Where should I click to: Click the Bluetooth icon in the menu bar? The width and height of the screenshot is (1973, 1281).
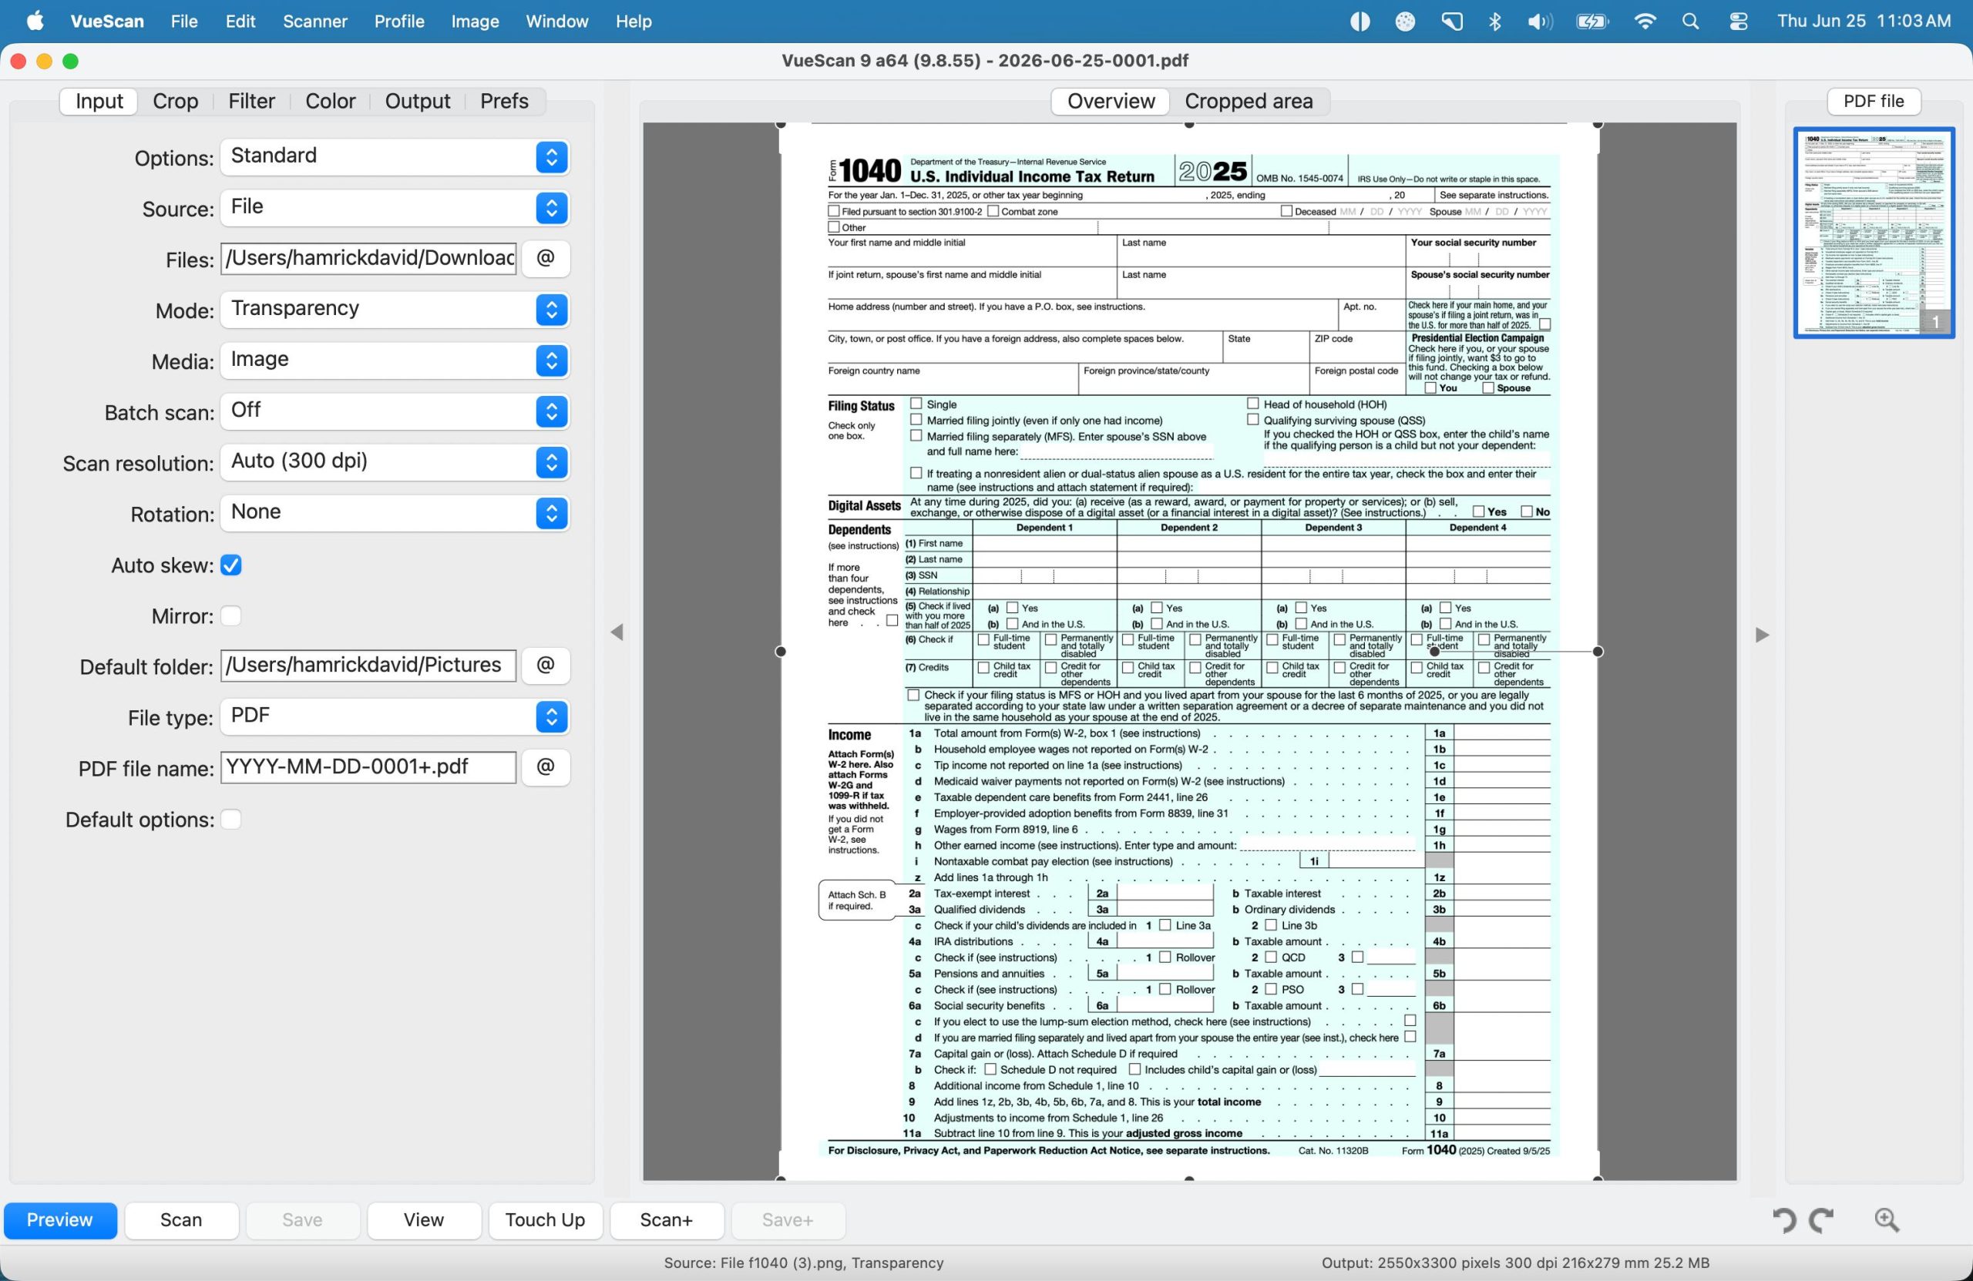(1494, 22)
